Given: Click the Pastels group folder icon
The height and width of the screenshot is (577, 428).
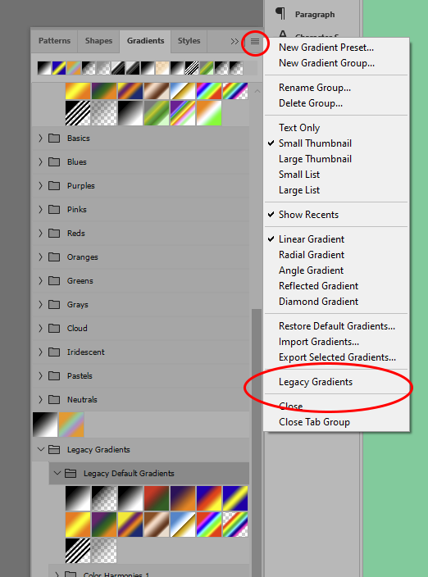Looking at the screenshot, I should pyautogui.click(x=54, y=375).
